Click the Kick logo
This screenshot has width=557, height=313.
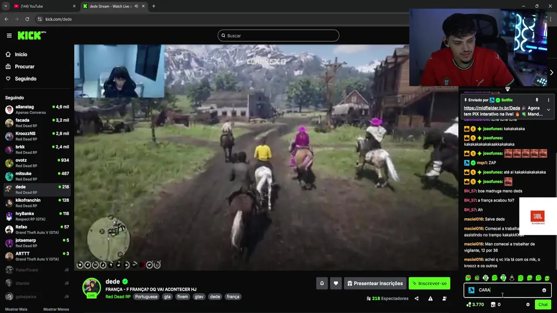[31, 36]
